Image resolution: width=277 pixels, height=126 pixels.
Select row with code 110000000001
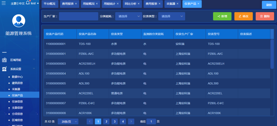tap(157, 44)
